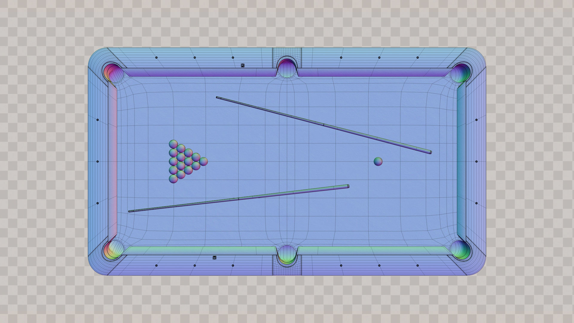Click middle sight dot on right rail
The width and height of the screenshot is (574, 323).
(x=476, y=161)
